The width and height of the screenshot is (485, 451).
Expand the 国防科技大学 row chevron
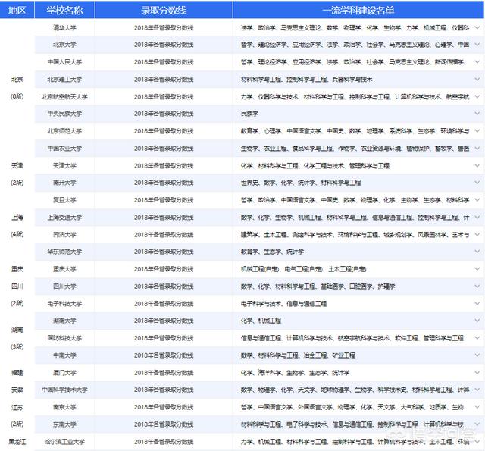coord(477,338)
